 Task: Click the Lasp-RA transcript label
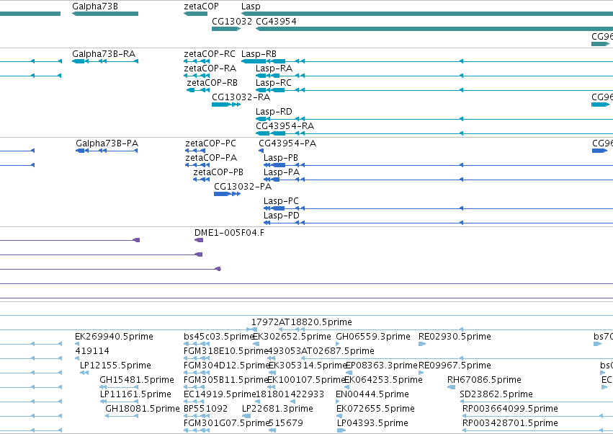(274, 68)
